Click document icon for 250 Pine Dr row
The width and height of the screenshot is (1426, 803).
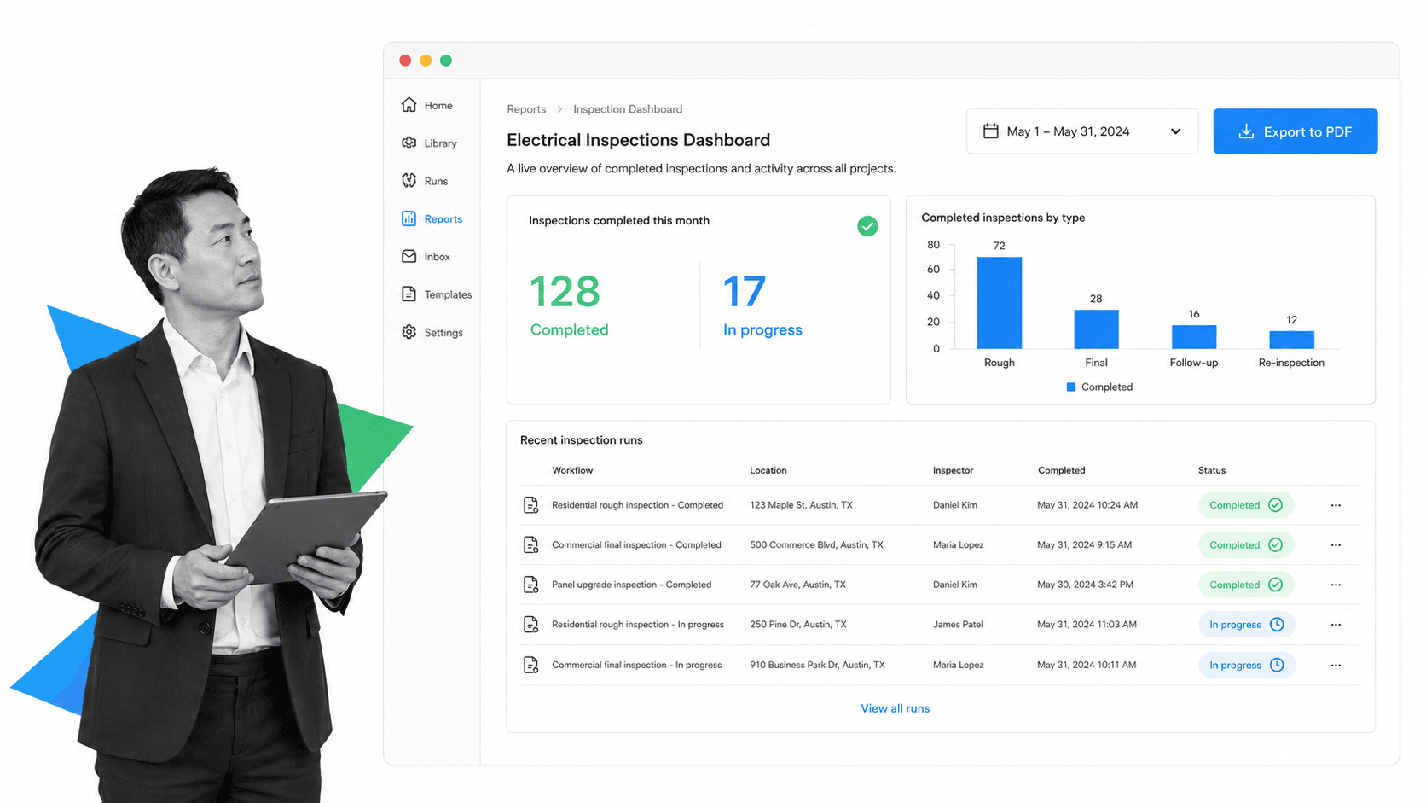530,625
